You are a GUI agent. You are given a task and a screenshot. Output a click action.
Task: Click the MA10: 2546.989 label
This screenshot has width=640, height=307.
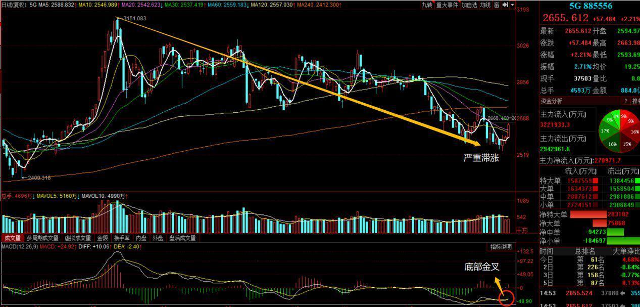[x=99, y=5]
